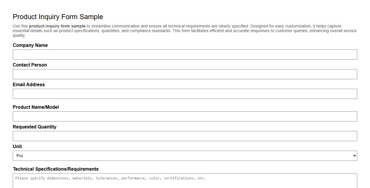
Task: Click the Technical Specifications/Requirements label
Action: [56, 169]
